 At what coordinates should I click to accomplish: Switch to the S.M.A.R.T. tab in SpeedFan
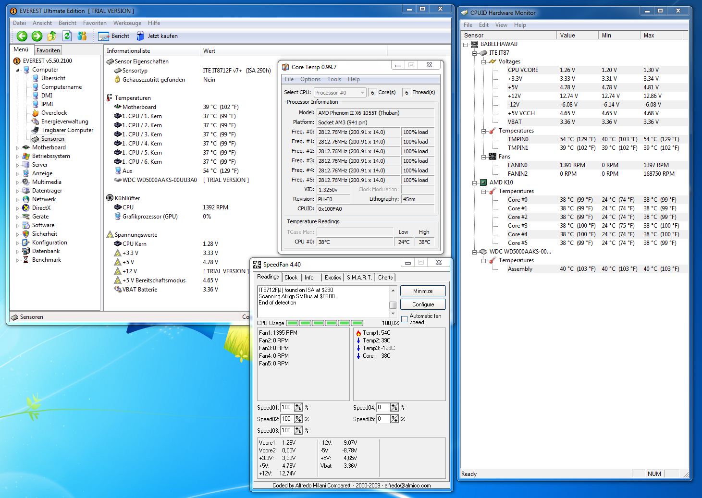(x=359, y=278)
